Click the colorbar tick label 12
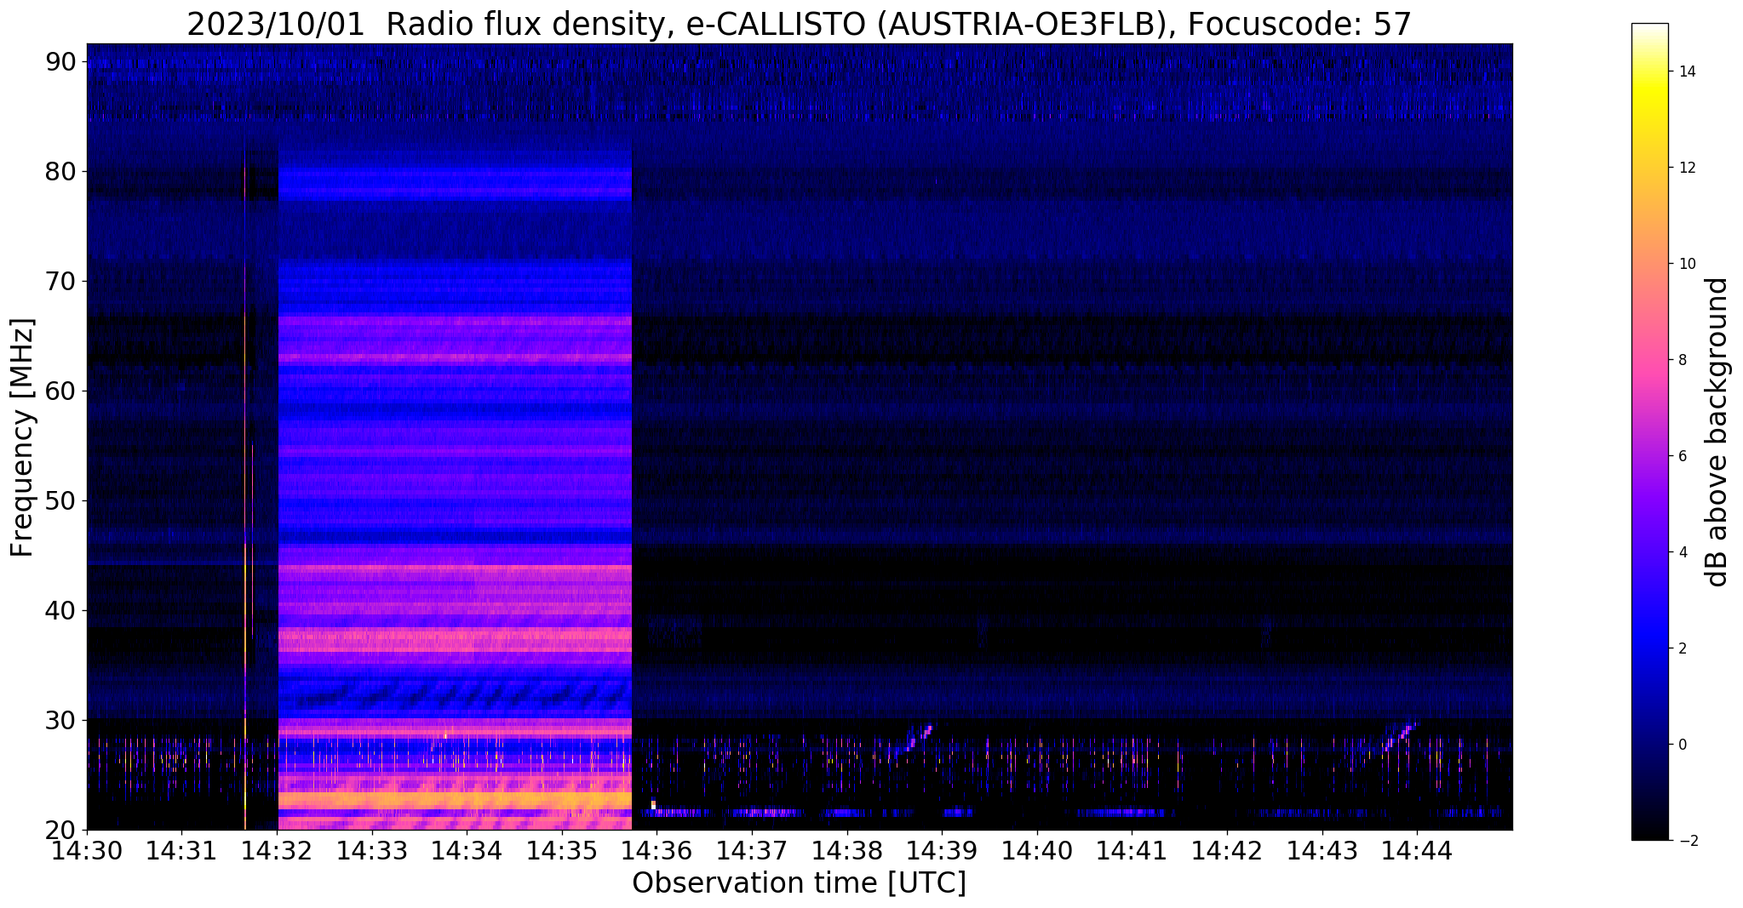The width and height of the screenshot is (1743, 908). (1686, 168)
